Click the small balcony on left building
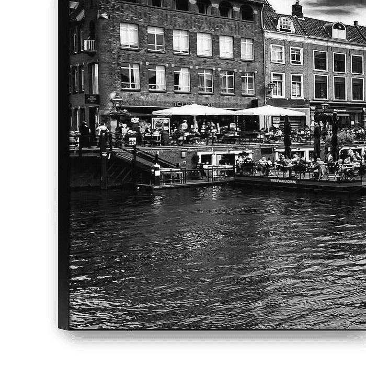Image resolution: width=366 pixels, height=366 pixels. [x=89, y=45]
